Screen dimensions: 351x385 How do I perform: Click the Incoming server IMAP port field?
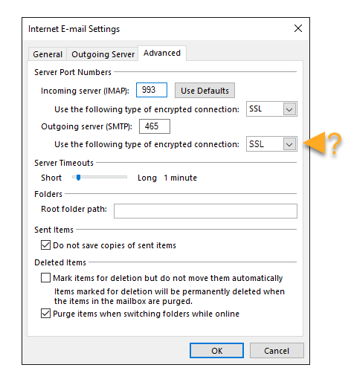152,90
